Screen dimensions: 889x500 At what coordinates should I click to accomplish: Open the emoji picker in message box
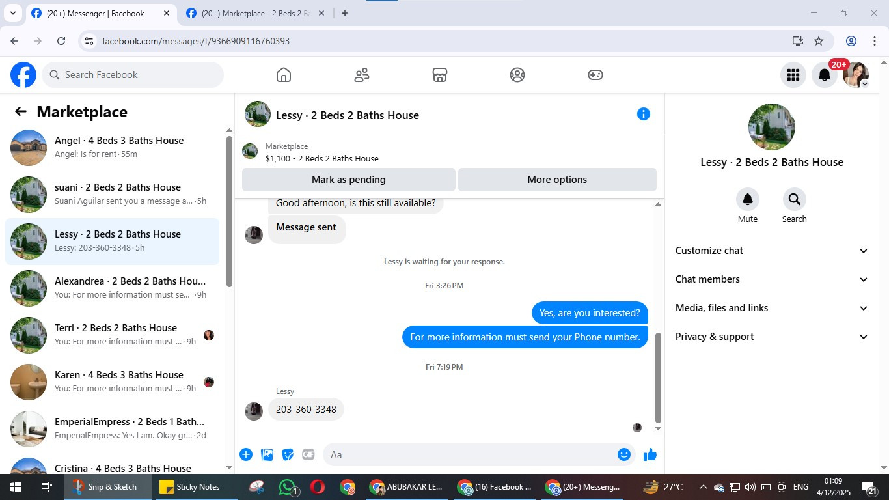624,454
